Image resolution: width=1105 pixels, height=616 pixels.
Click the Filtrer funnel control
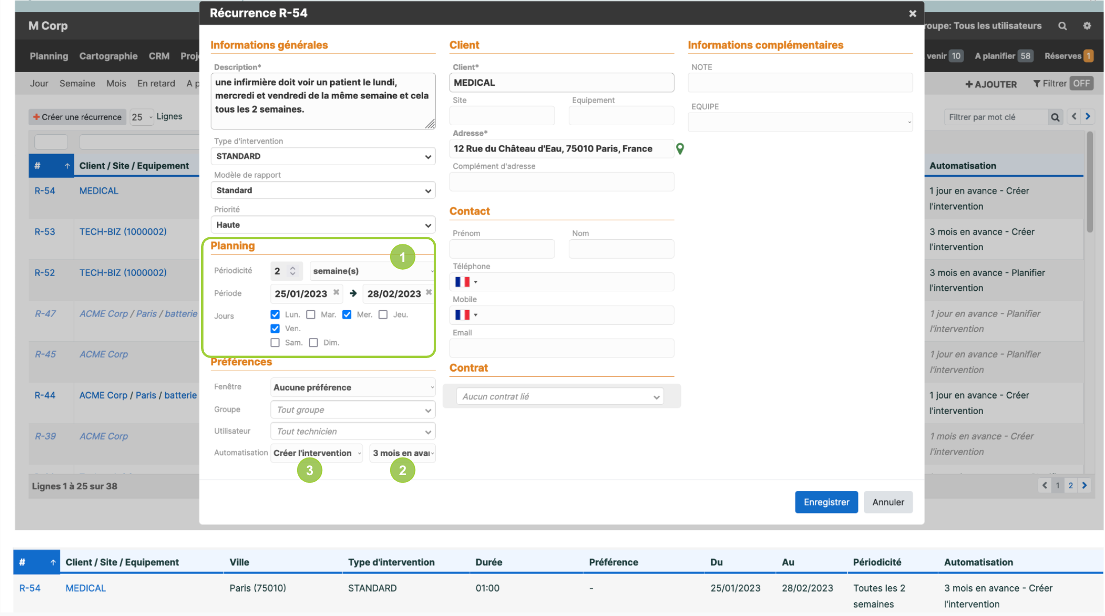point(1049,84)
